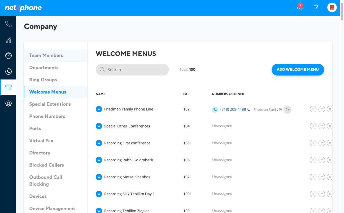Delete the Friedman Family Phone Line menu

(x=330, y=109)
